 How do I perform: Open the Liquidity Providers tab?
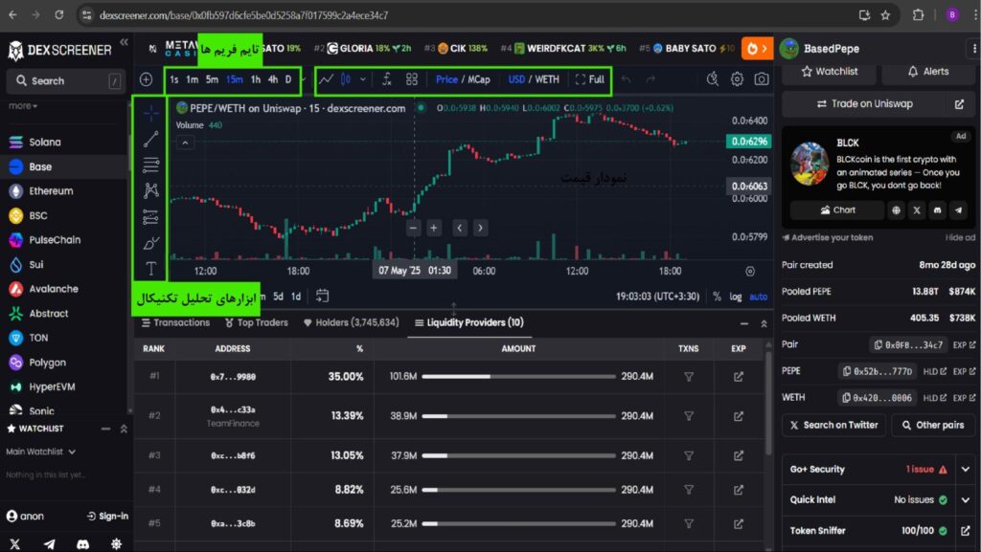(469, 322)
